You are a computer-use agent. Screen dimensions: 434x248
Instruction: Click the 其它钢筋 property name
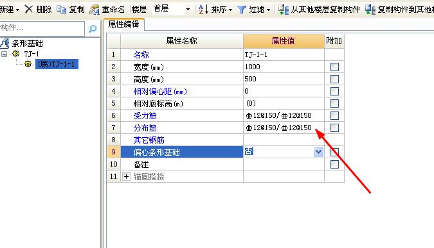click(x=149, y=140)
